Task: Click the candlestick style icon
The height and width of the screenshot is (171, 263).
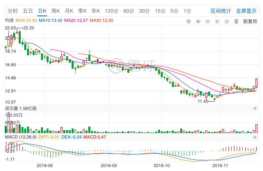Action: pos(236,21)
